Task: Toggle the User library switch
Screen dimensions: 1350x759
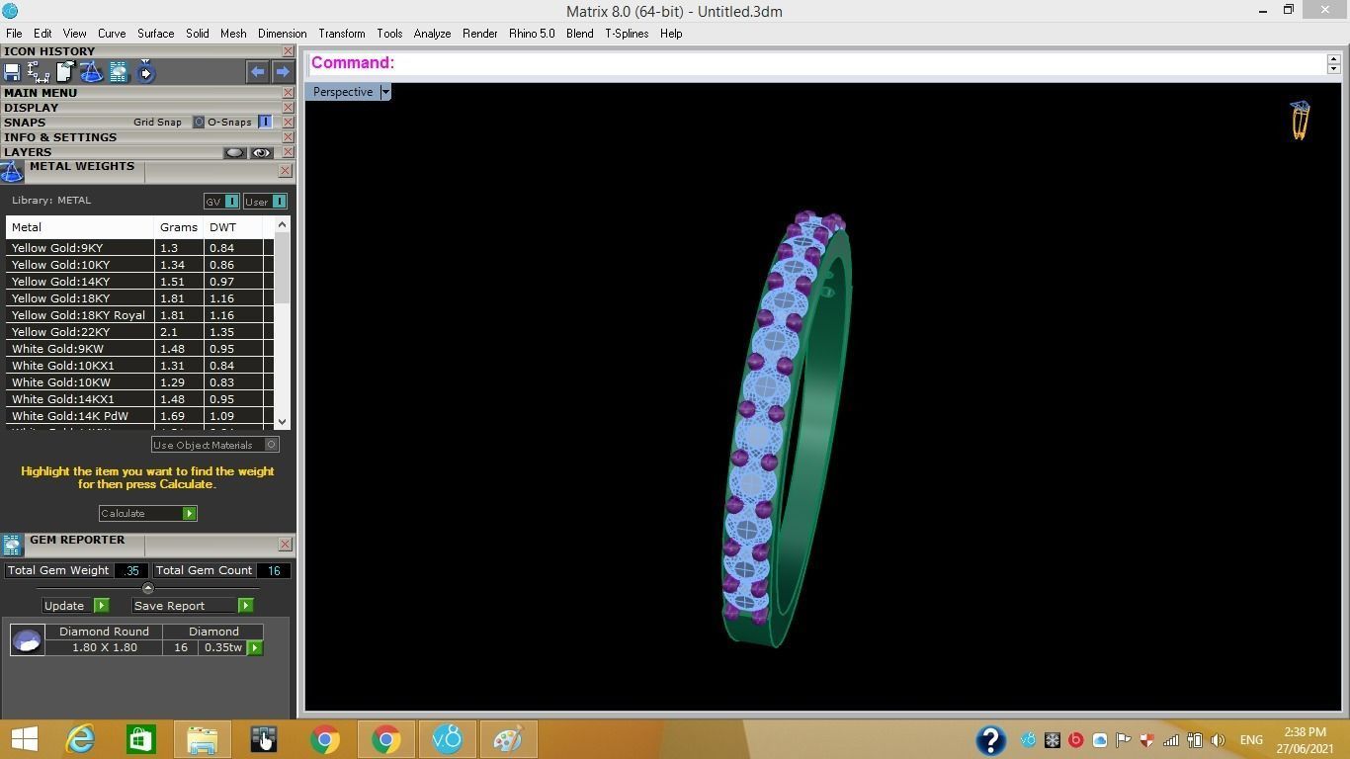Action: pos(279,202)
